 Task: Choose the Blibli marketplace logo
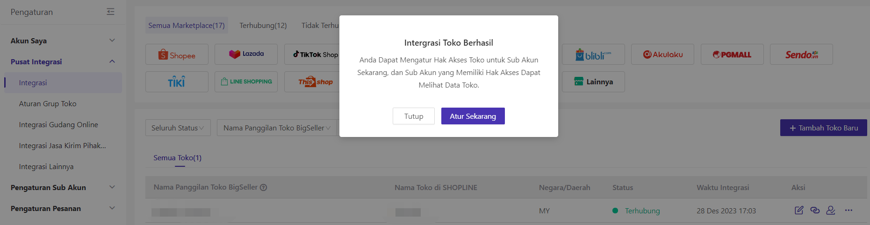click(x=593, y=55)
